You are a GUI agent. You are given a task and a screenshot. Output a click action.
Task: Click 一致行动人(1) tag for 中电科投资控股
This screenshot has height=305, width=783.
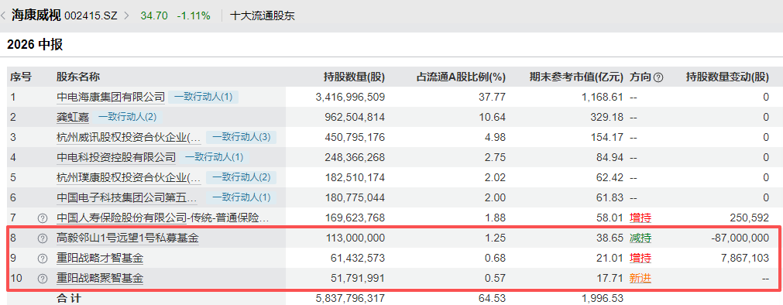(x=214, y=158)
